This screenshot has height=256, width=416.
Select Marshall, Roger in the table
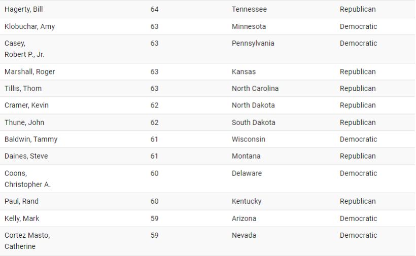29,71
